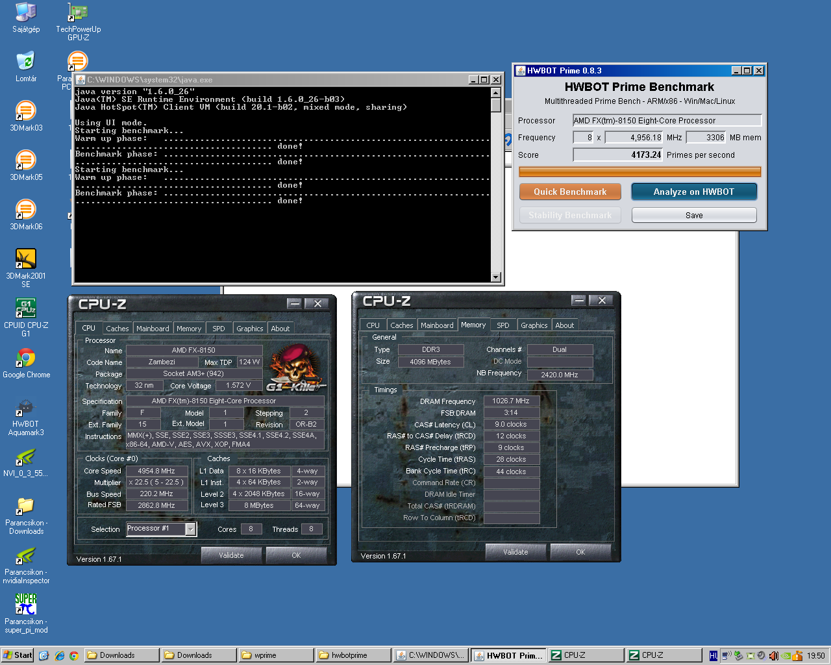Image resolution: width=831 pixels, height=665 pixels.
Task: Launch 3DMark03 desktop shortcut
Action: [26, 116]
